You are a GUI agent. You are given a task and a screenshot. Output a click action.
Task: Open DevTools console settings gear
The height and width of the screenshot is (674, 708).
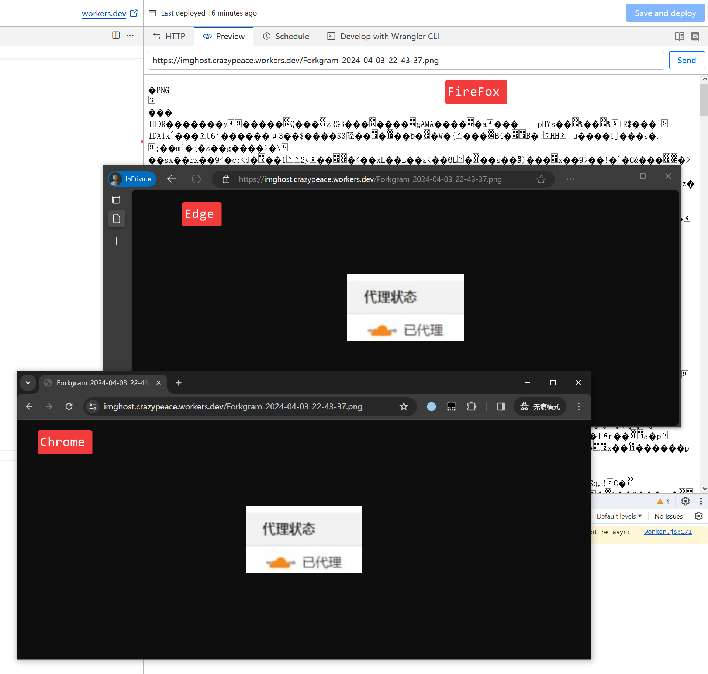click(x=698, y=516)
